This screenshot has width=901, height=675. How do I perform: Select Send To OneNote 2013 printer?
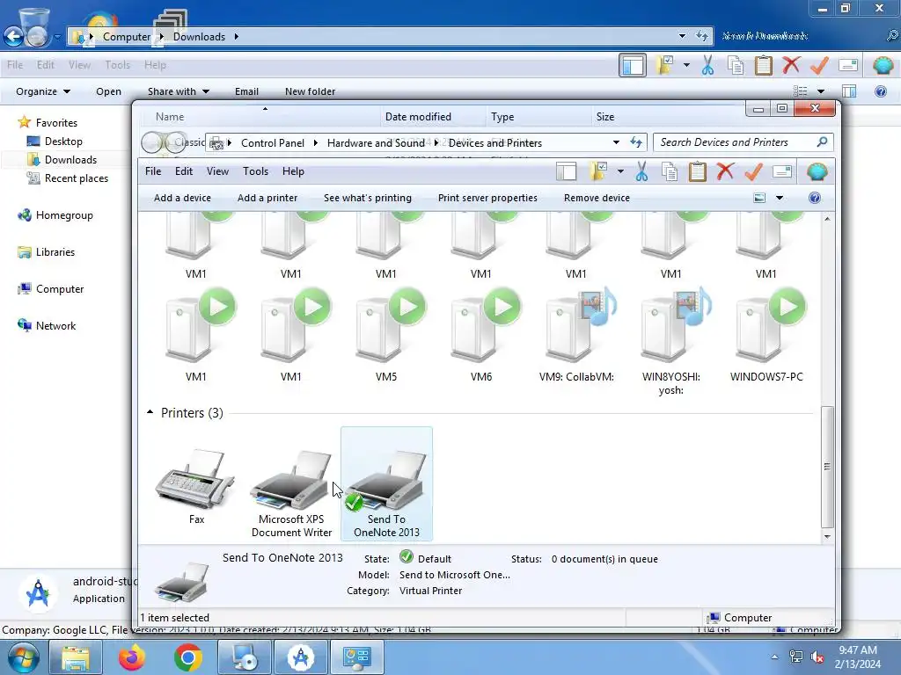(x=387, y=483)
